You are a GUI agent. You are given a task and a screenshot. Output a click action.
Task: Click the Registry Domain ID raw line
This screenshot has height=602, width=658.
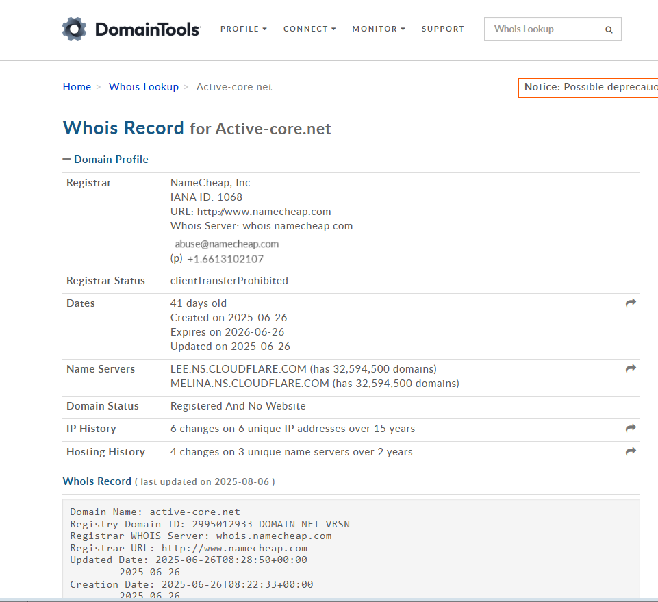[x=210, y=524]
